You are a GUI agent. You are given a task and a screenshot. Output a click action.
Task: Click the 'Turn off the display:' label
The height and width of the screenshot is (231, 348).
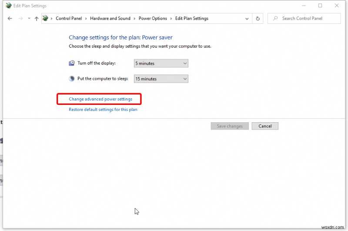coord(97,63)
